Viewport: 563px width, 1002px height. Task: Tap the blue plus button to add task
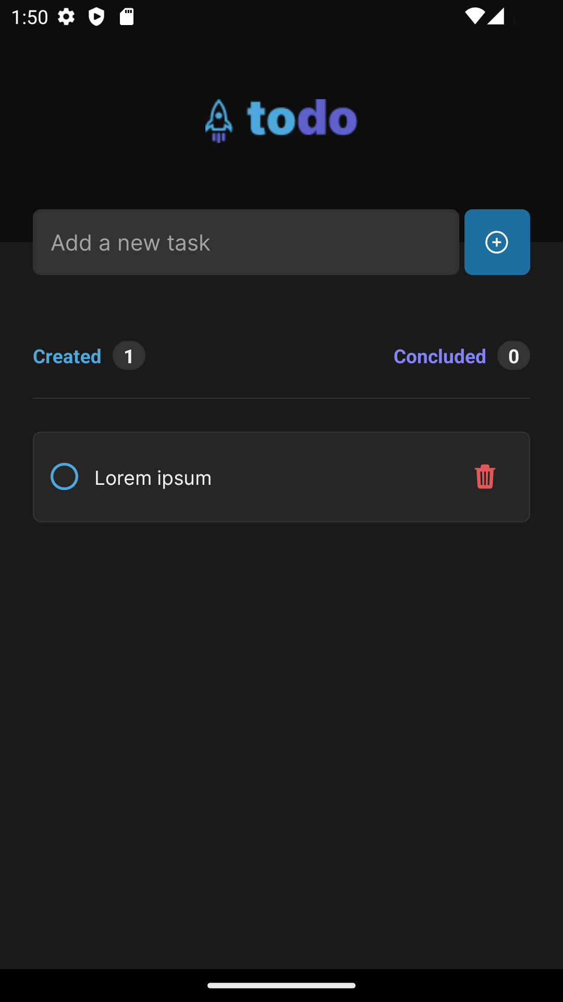pos(497,242)
